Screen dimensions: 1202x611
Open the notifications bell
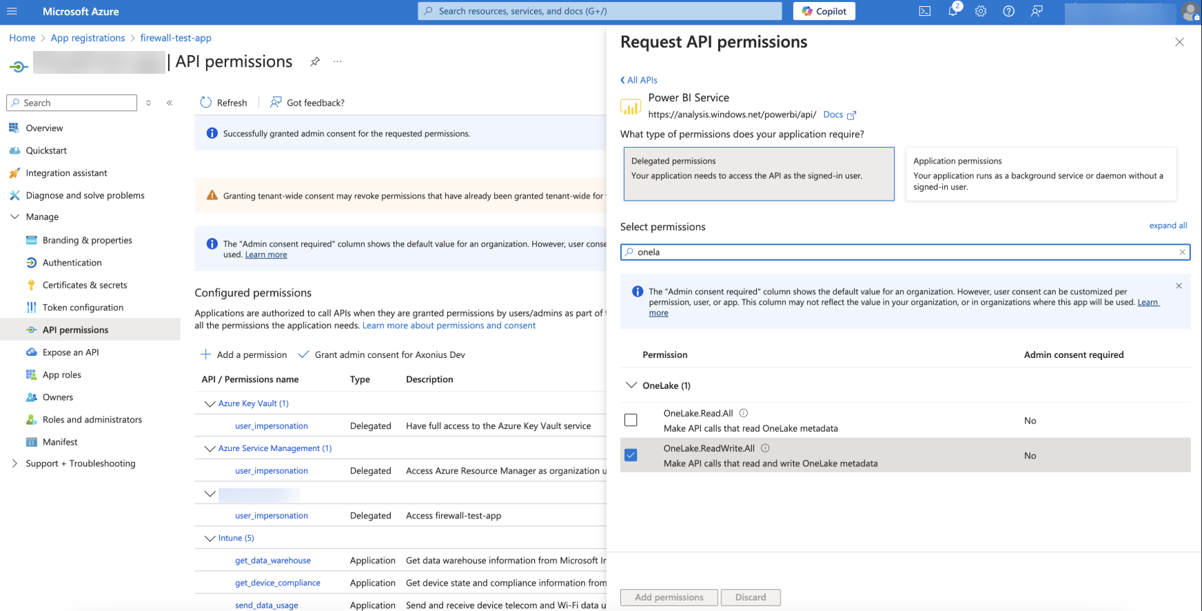pyautogui.click(x=953, y=11)
